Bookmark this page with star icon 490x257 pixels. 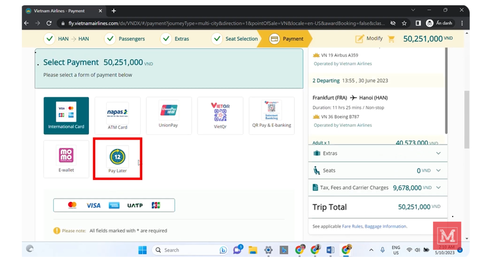pyautogui.click(x=404, y=23)
